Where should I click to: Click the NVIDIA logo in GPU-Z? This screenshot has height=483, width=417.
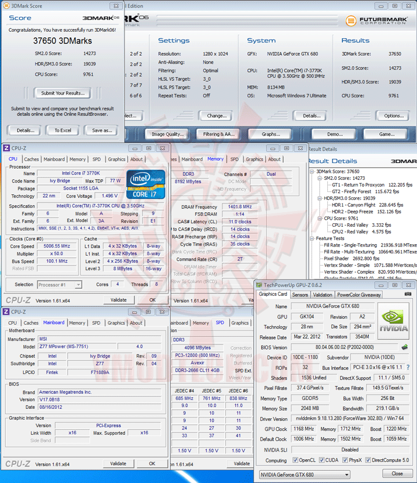click(393, 321)
